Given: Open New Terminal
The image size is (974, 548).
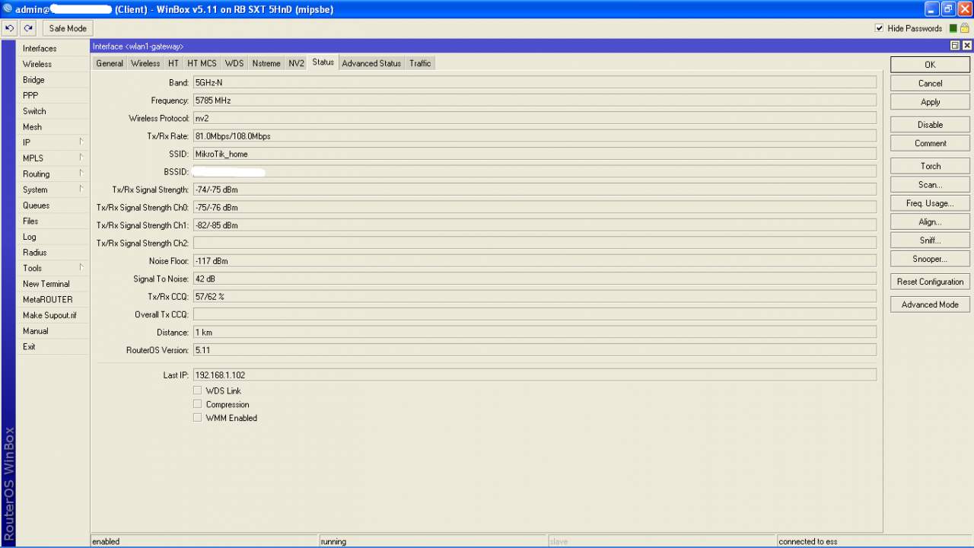Looking at the screenshot, I should point(53,284).
